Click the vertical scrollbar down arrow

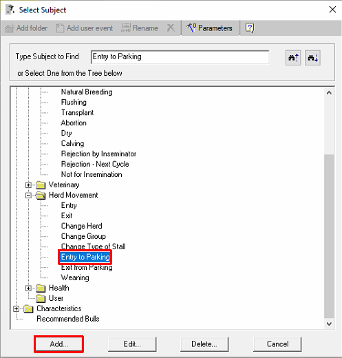click(x=329, y=324)
